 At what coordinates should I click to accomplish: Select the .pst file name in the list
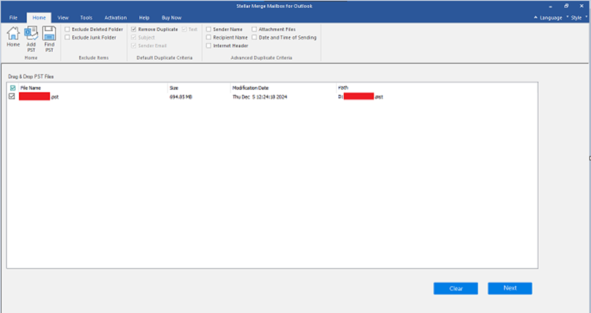39,97
